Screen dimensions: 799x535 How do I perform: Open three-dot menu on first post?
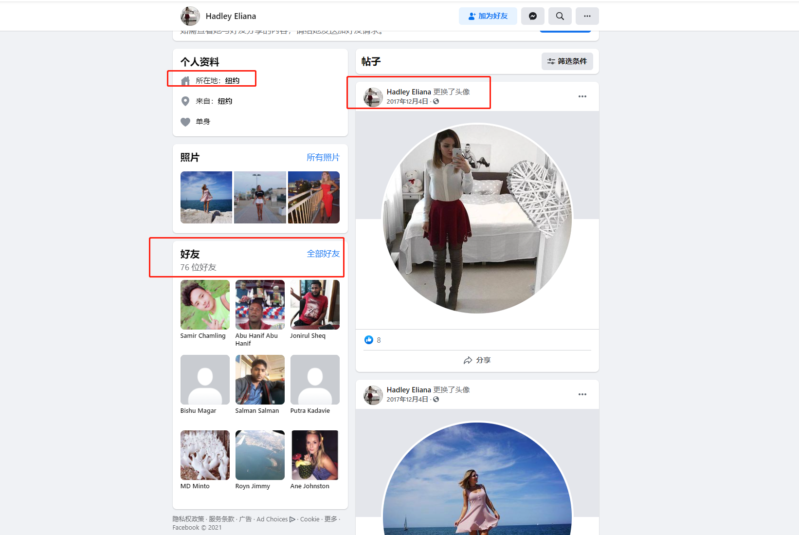click(582, 96)
